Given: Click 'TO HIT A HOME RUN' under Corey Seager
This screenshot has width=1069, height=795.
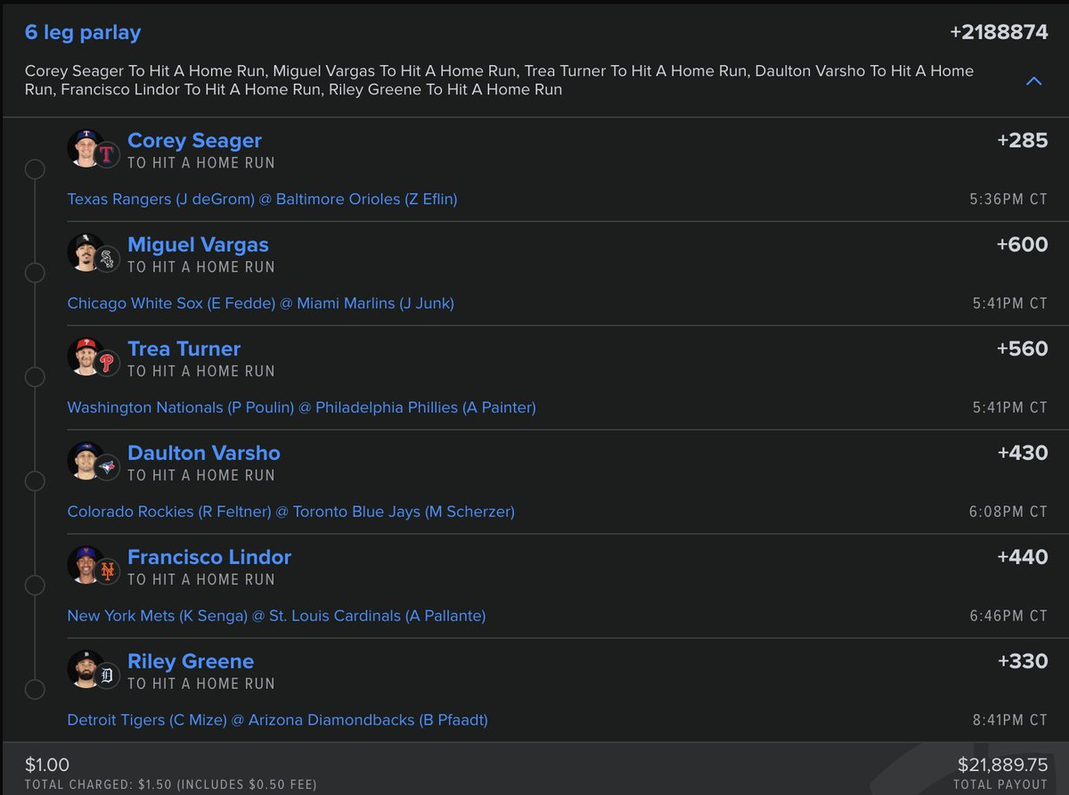Looking at the screenshot, I should click(x=201, y=163).
